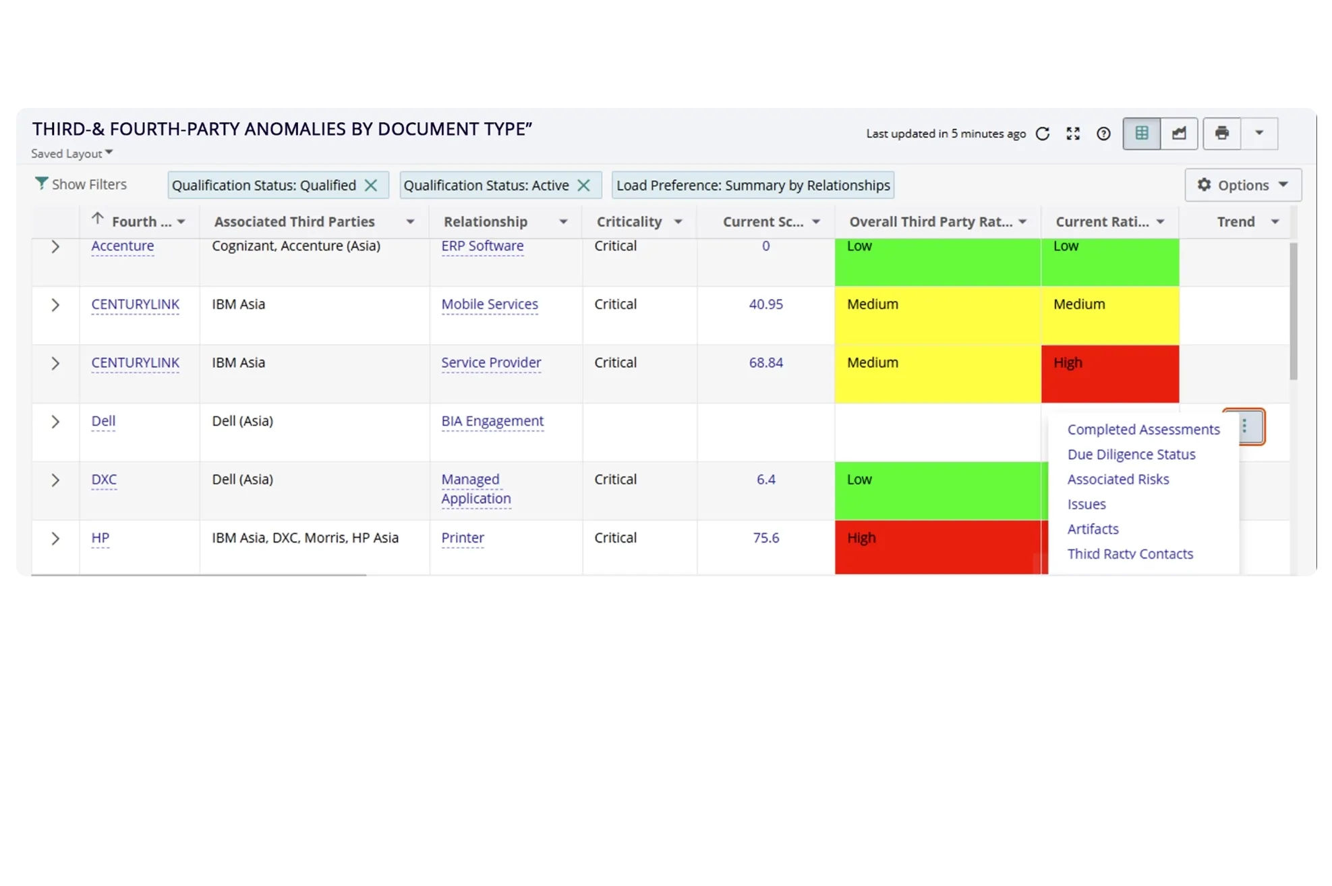The image size is (1332, 886).
Task: Switch to chart view
Action: 1179,134
